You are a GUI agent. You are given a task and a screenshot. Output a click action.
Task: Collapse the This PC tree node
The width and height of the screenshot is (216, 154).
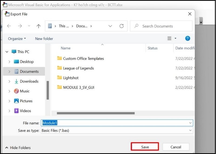7,52
